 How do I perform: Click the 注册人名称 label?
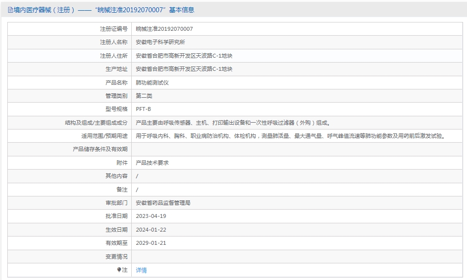(x=114, y=43)
